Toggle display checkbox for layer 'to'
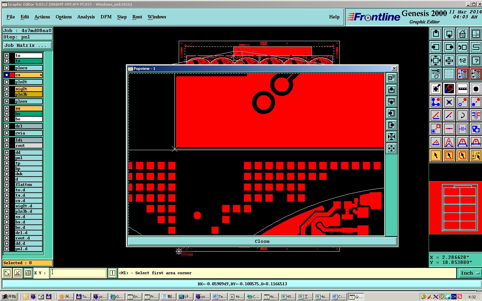482x301 pixels. [7, 56]
